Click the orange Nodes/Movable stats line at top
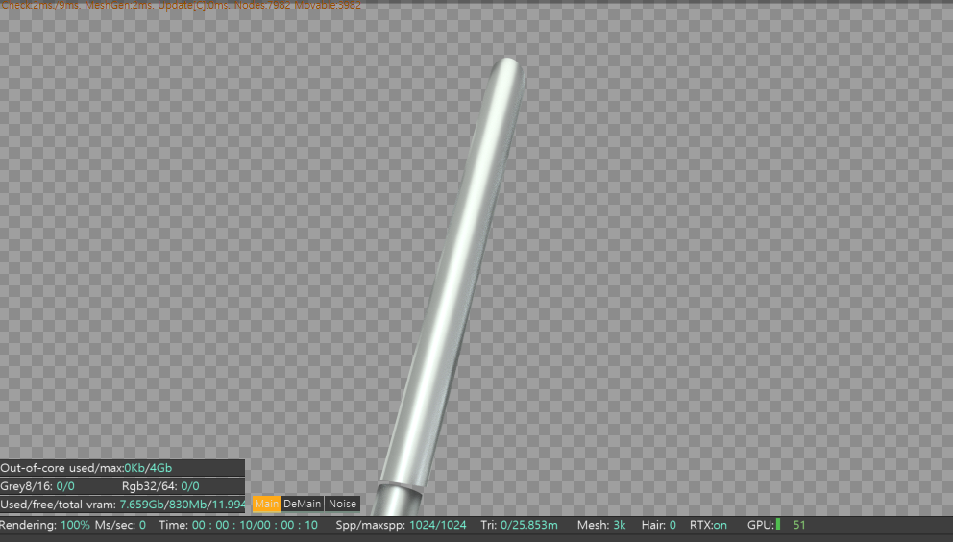 pos(182,6)
